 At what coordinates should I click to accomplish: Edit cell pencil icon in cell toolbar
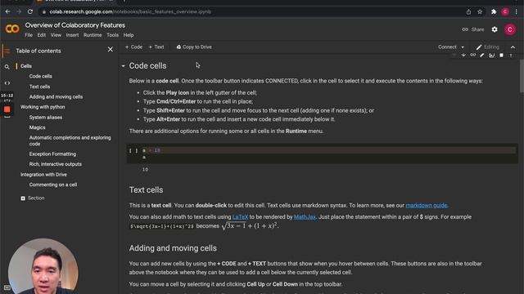coord(482,56)
